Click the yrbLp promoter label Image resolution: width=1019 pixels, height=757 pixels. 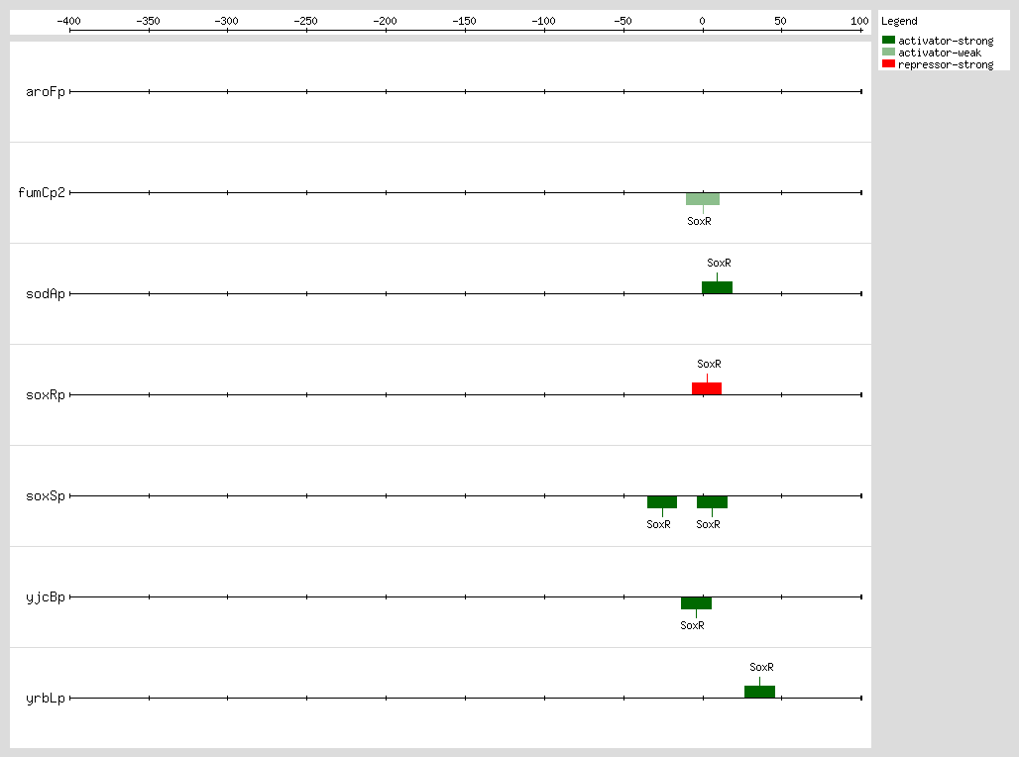coord(46,699)
